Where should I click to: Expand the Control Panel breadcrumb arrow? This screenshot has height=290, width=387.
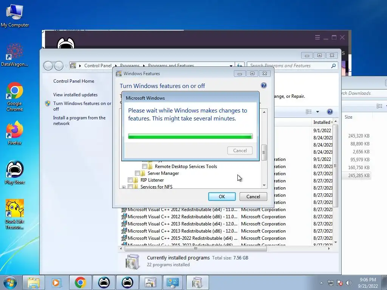point(116,66)
